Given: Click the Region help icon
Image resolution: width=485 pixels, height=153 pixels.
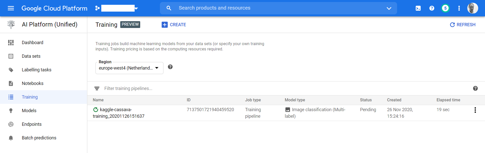Looking at the screenshot, I should click(170, 67).
